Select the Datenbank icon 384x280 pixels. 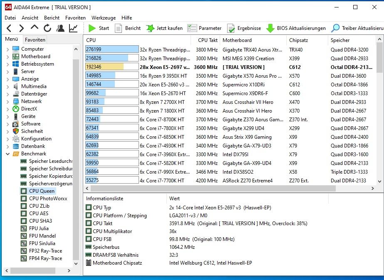16,146
